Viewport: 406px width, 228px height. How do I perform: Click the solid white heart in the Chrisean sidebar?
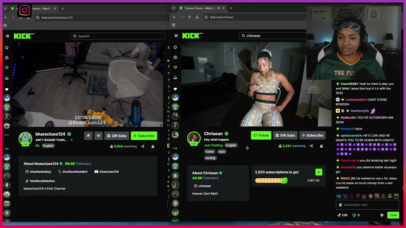click(x=175, y=89)
